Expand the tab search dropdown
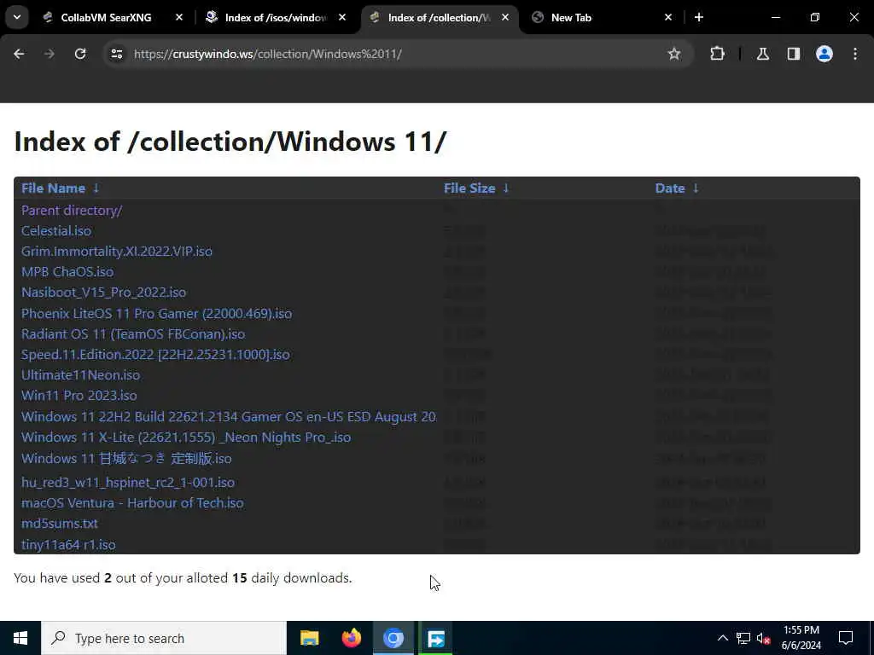The width and height of the screenshot is (874, 655). 17,17
